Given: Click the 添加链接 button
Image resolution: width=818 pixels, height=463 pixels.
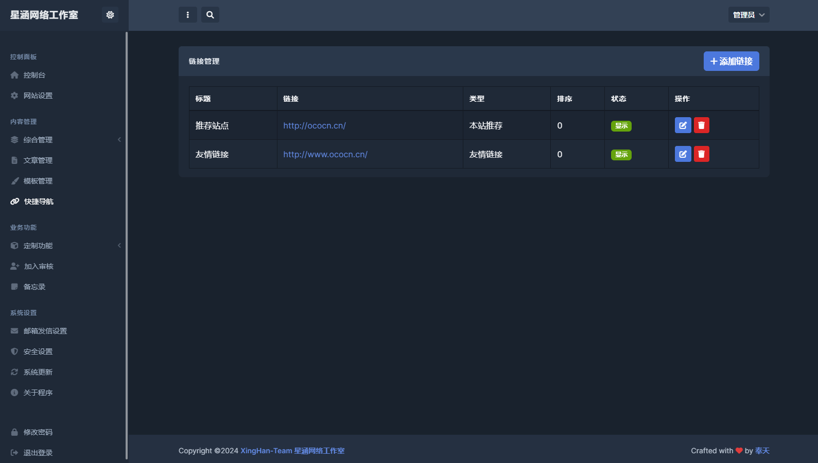Looking at the screenshot, I should point(731,61).
